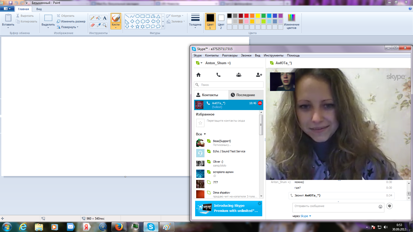Image resolution: width=413 pixels, height=232 pixels.
Task: Open Инструменты menu in Skype
Action: (x=273, y=55)
